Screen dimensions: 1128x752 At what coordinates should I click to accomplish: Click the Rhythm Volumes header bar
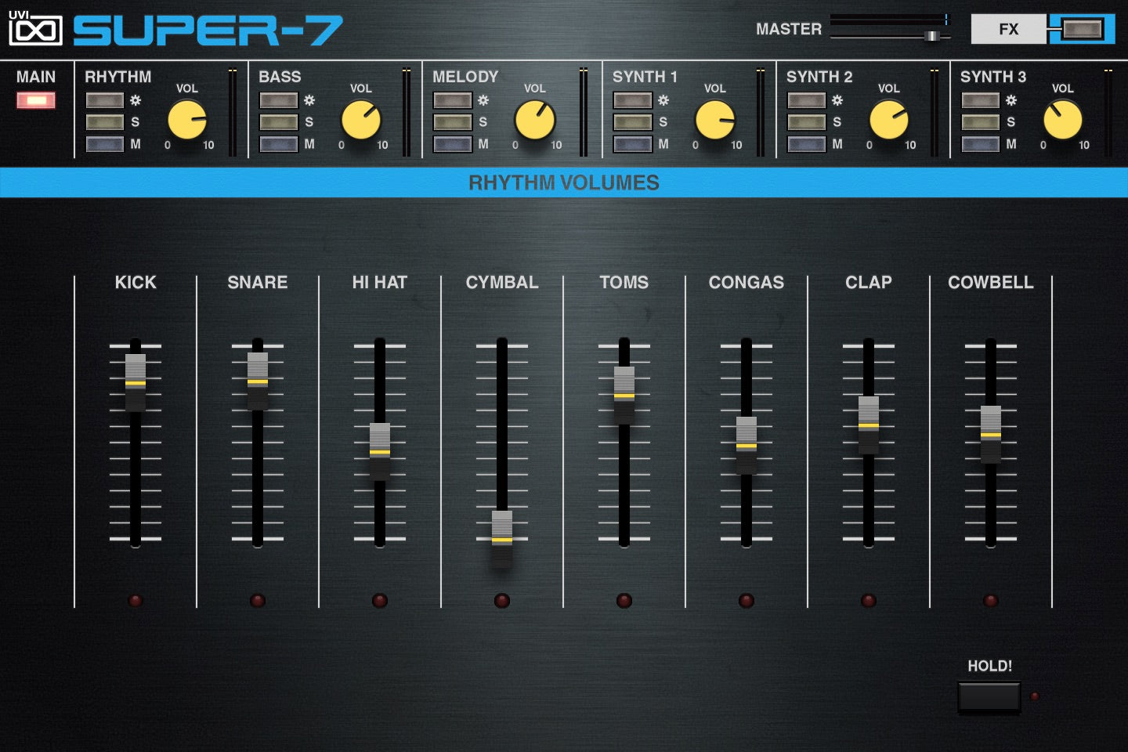coord(564,183)
